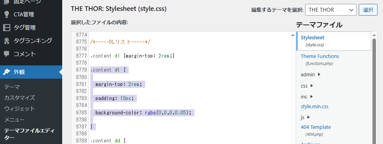The width and height of the screenshot is (383, 144).
Task: Click the 選択したファイルの内容 label
Action: pyautogui.click(x=99, y=23)
